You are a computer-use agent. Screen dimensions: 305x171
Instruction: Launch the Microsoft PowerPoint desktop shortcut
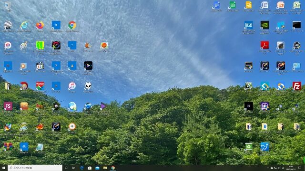281,5
